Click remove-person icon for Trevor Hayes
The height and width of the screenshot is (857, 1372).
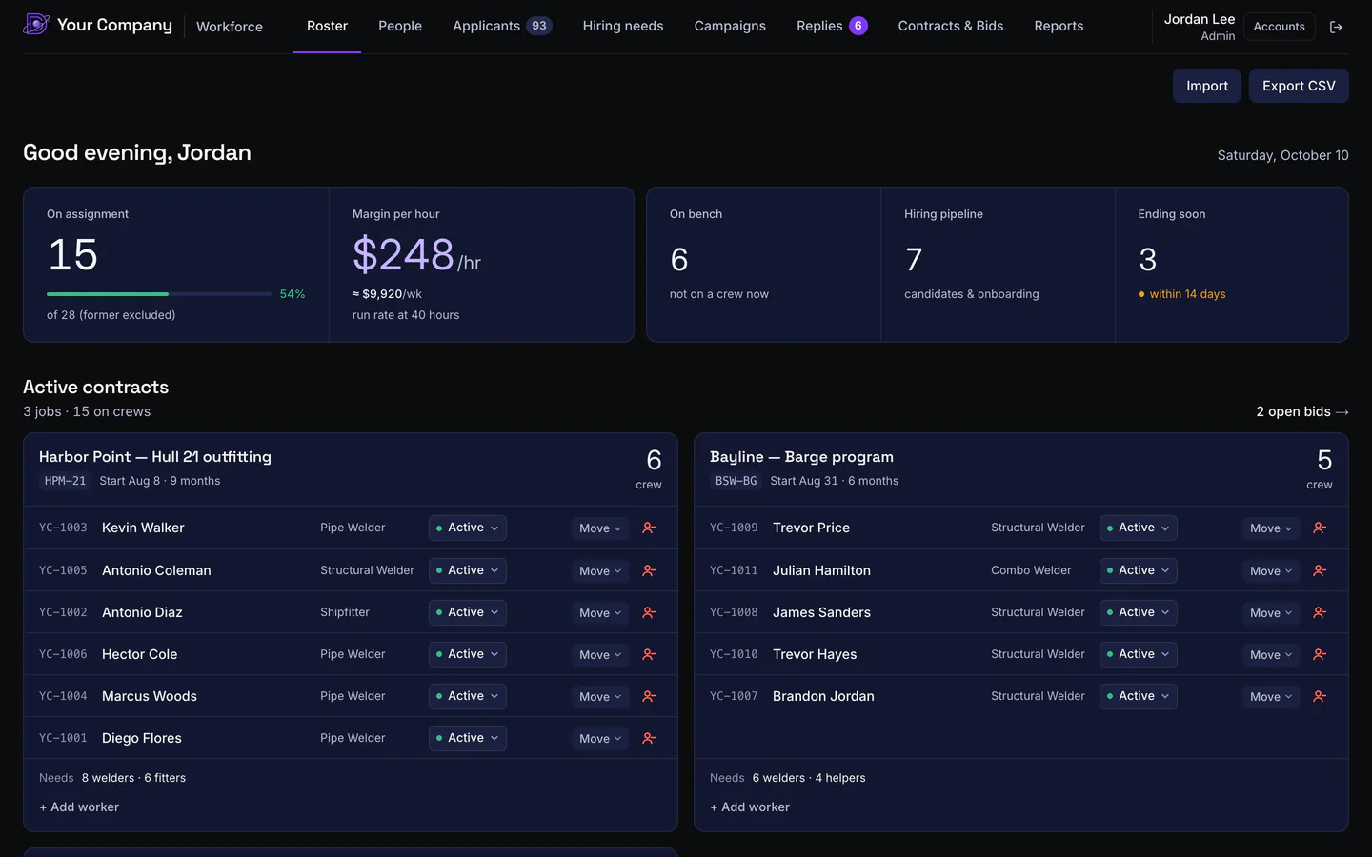1320,654
